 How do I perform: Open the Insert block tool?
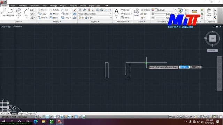pyautogui.click(x=137, y=12)
